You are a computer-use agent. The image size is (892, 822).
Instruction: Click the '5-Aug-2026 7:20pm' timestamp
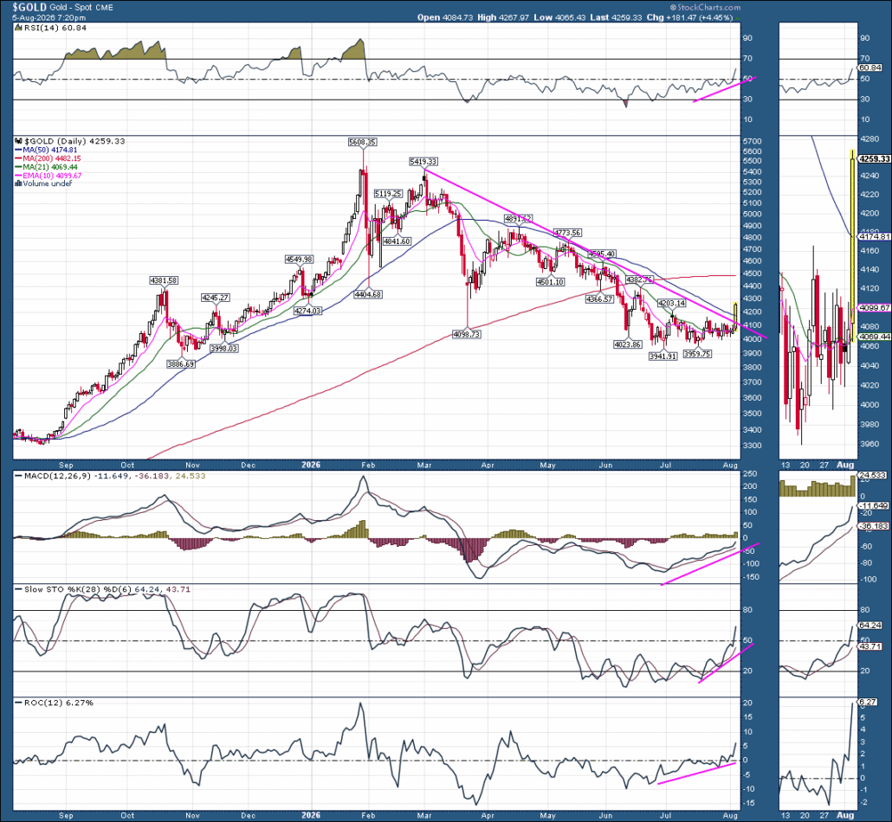click(48, 17)
